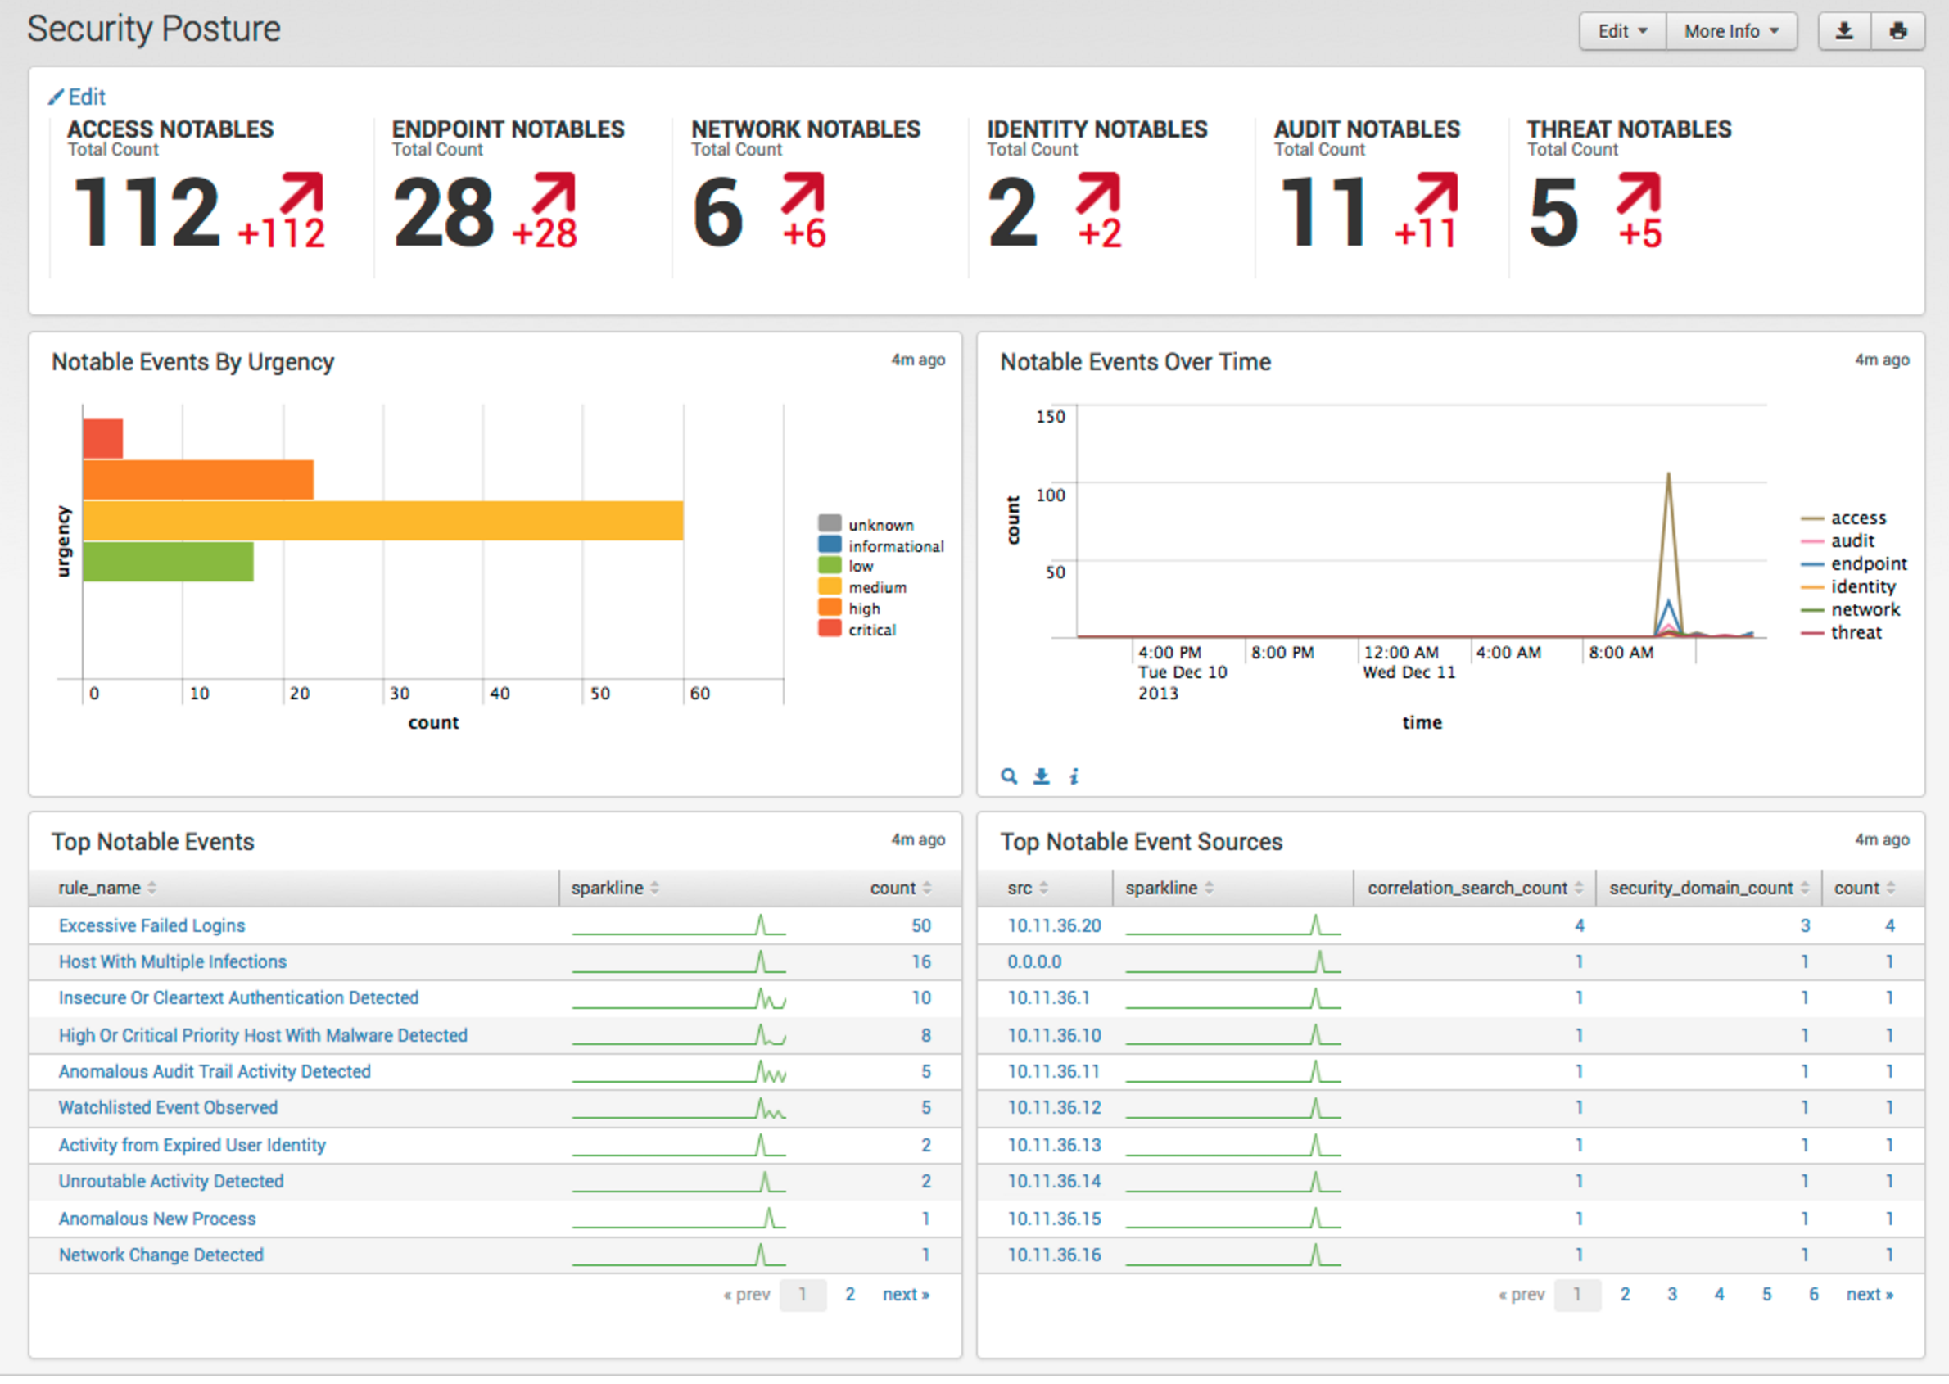This screenshot has width=1949, height=1384.
Task: Toggle the informational urgency legend swatch
Action: (830, 545)
